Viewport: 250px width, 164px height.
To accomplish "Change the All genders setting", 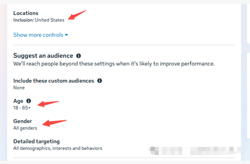I will pos(25,128).
